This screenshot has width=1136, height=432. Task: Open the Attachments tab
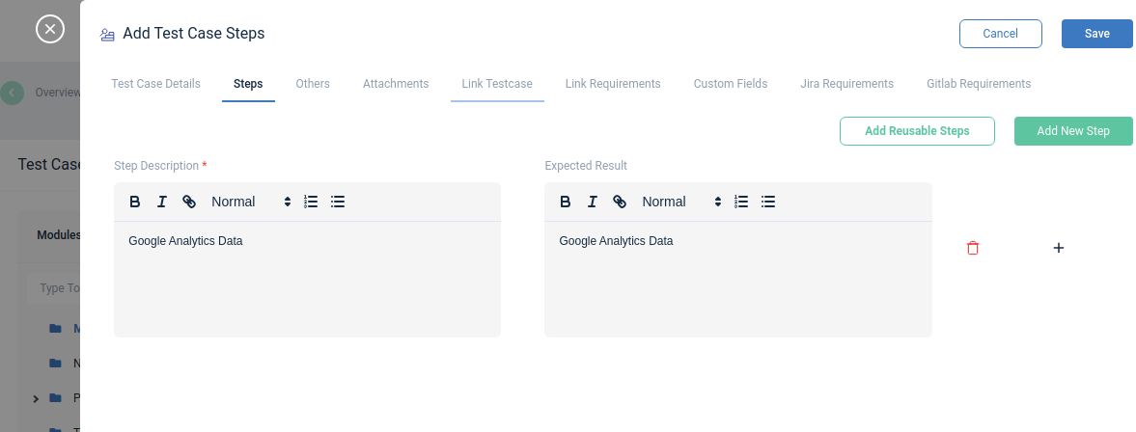(396, 84)
